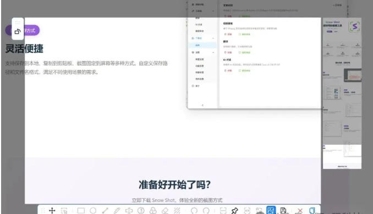The image size is (373, 214).
Task: Grab the toolbar drag handle dots
Action: pyautogui.click(x=42, y=211)
